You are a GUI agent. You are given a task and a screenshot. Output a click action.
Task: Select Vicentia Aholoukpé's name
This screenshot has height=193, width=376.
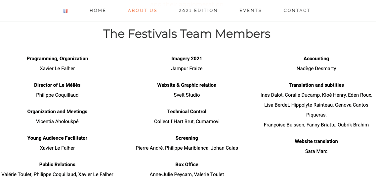[x=57, y=121]
